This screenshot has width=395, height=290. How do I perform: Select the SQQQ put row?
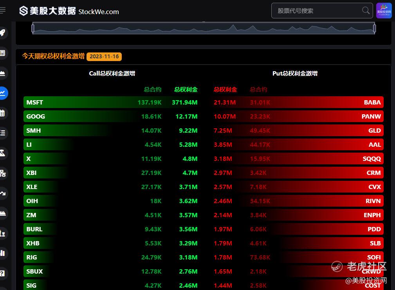298,159
